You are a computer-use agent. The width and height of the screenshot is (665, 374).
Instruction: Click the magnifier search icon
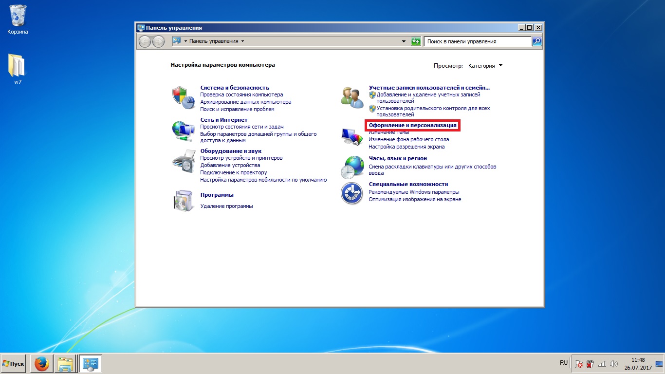(537, 41)
